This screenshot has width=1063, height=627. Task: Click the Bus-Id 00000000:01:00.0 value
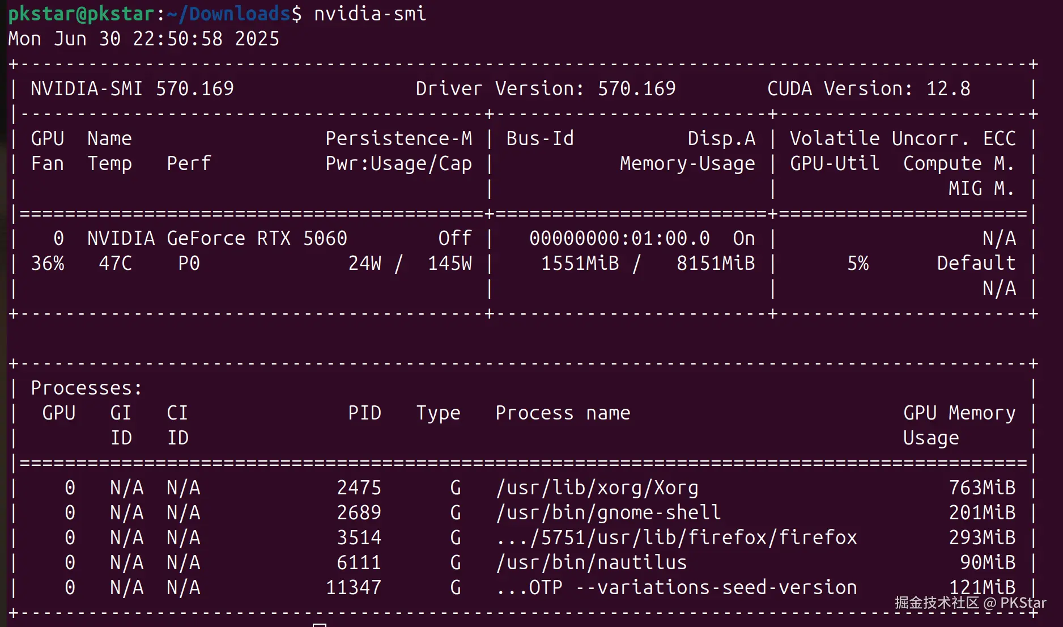[619, 238]
